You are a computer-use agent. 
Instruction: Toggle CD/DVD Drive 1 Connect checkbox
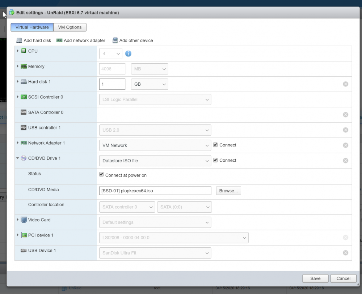[215, 160]
